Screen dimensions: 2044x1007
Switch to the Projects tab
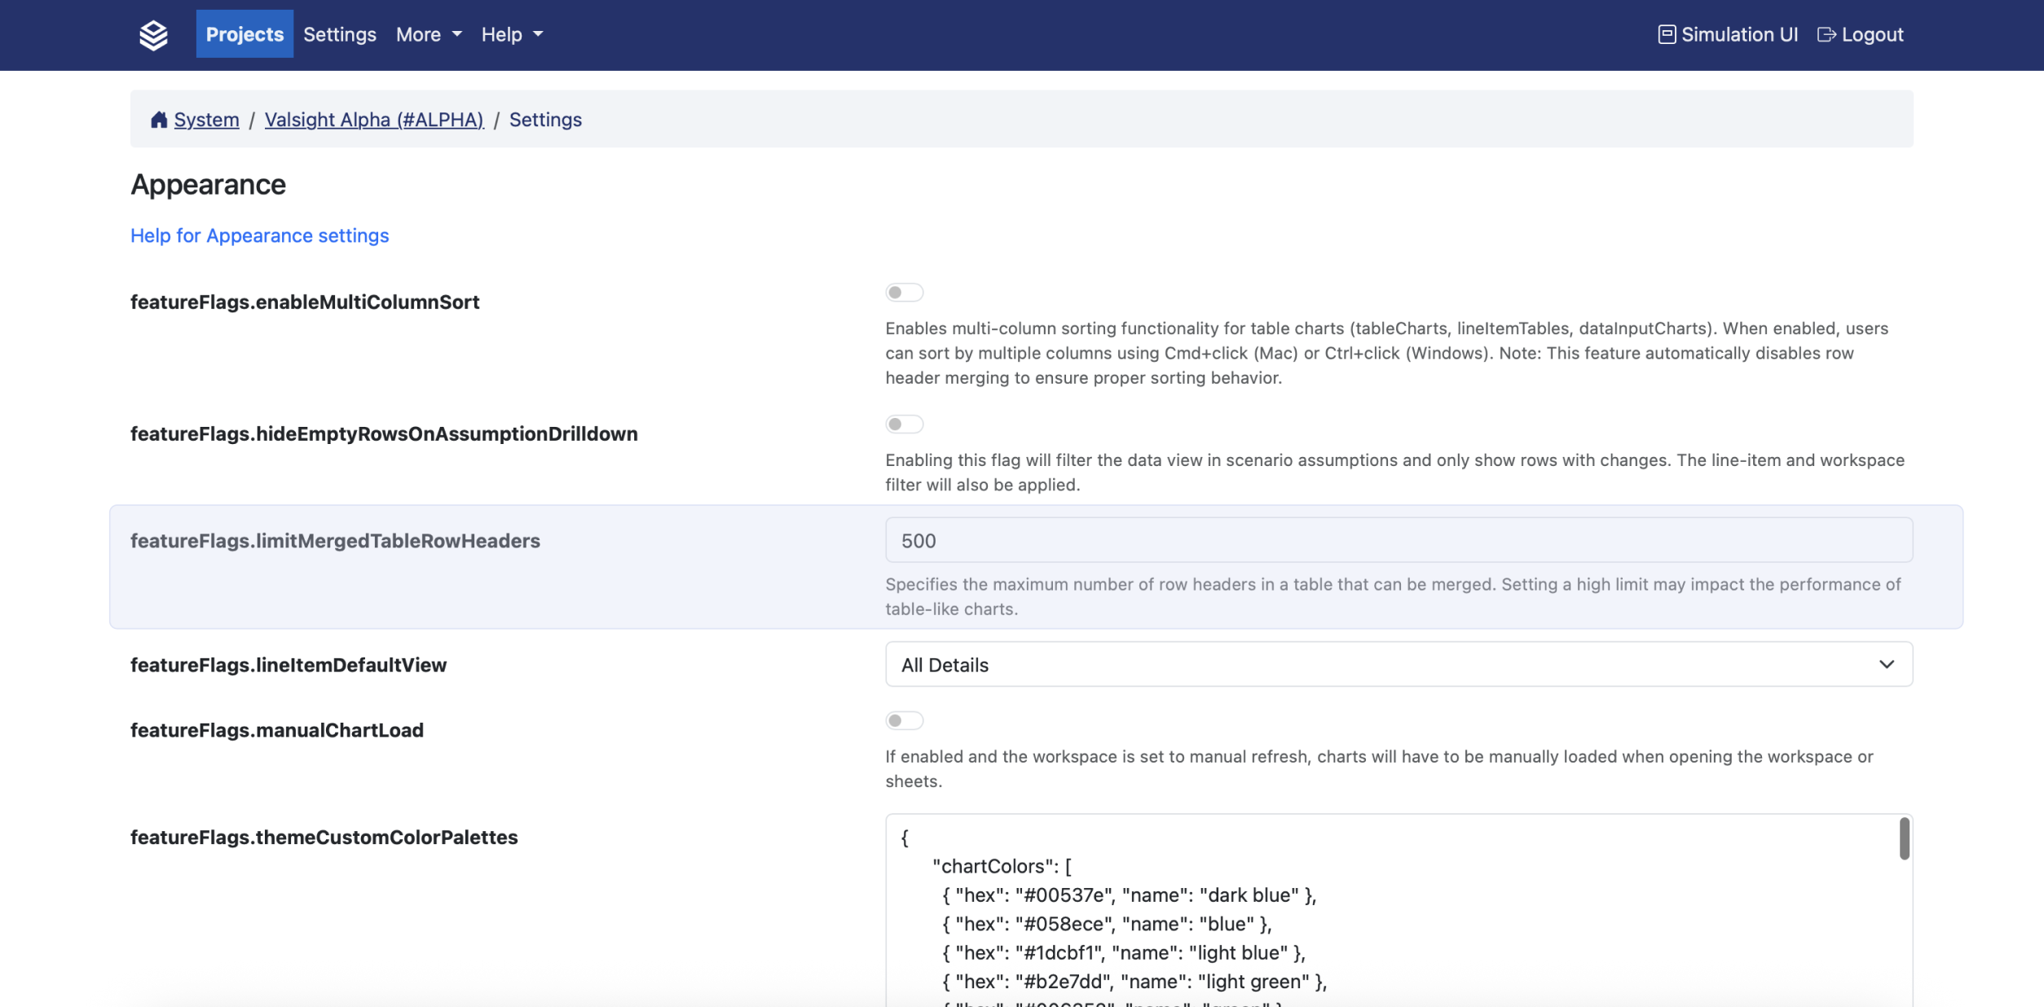[244, 34]
